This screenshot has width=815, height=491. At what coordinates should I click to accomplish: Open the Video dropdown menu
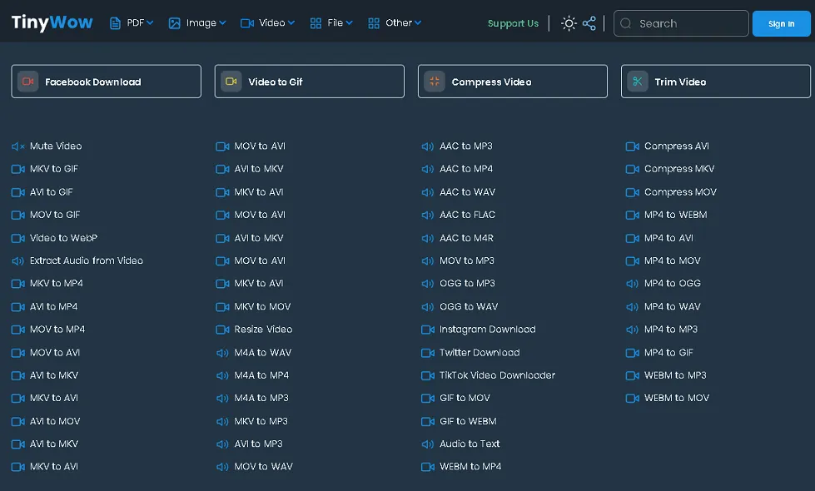[x=267, y=23]
